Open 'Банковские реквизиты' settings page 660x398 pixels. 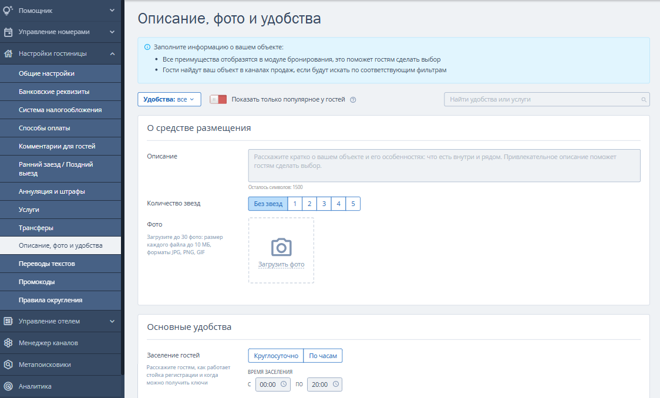(x=54, y=92)
